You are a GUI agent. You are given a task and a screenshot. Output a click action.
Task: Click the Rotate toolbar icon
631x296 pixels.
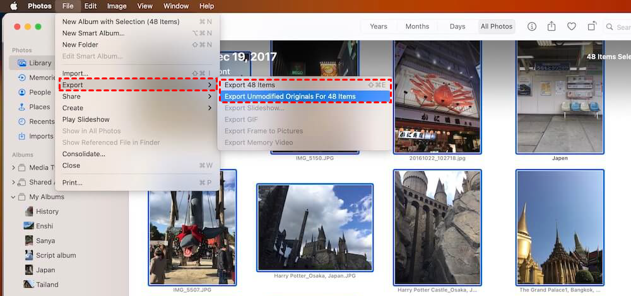(592, 26)
